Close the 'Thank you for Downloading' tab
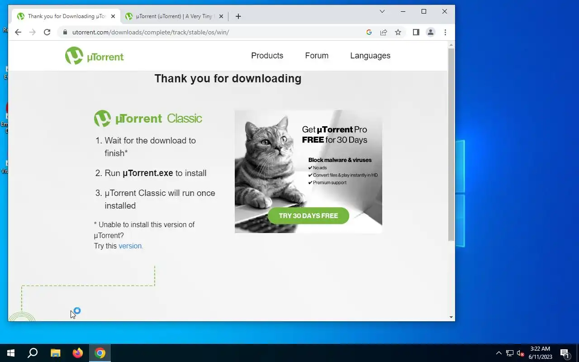The width and height of the screenshot is (579, 362). pos(113,16)
